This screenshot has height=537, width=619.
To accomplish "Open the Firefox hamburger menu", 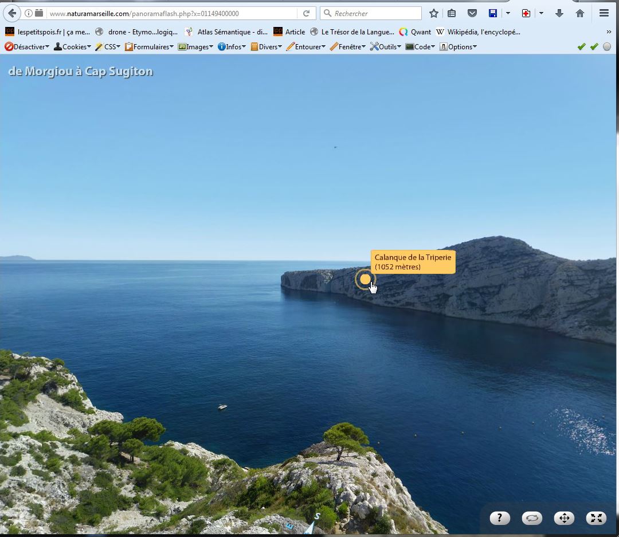I will coord(604,13).
